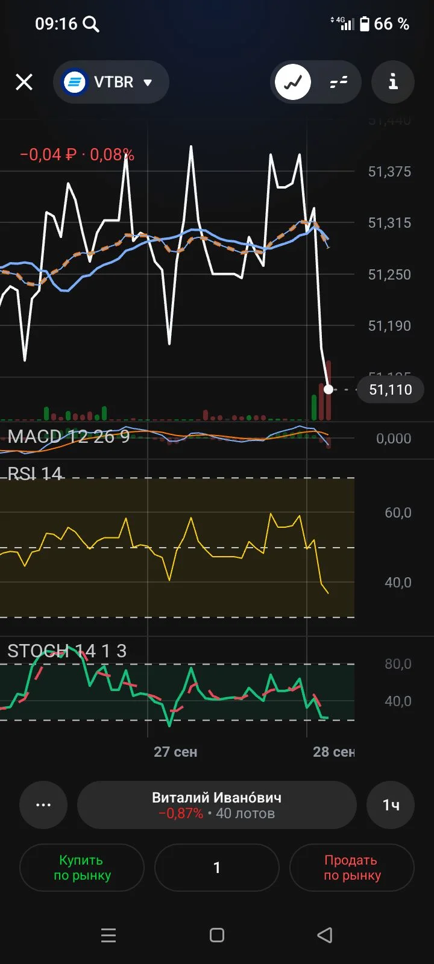Tap the 51,315 price axis label
The image size is (434, 964).
tap(389, 223)
